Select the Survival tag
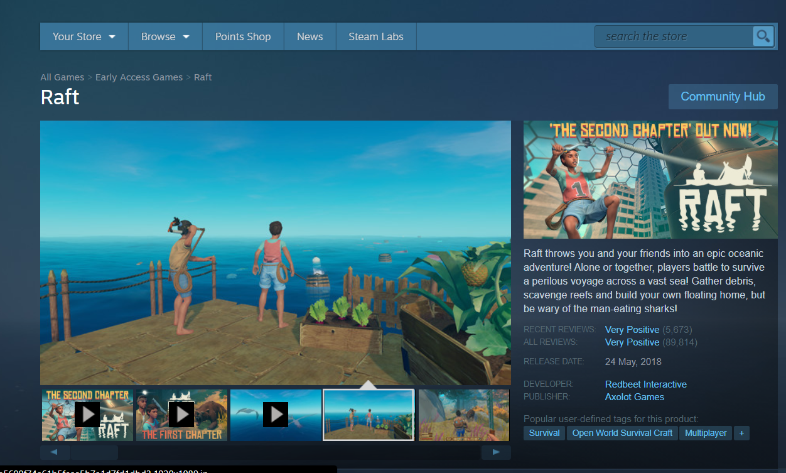 click(544, 433)
